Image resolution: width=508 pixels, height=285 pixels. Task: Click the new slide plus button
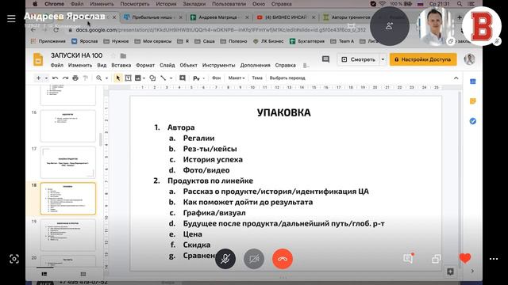(39, 78)
